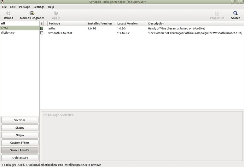Open the Edit menu

[13, 7]
